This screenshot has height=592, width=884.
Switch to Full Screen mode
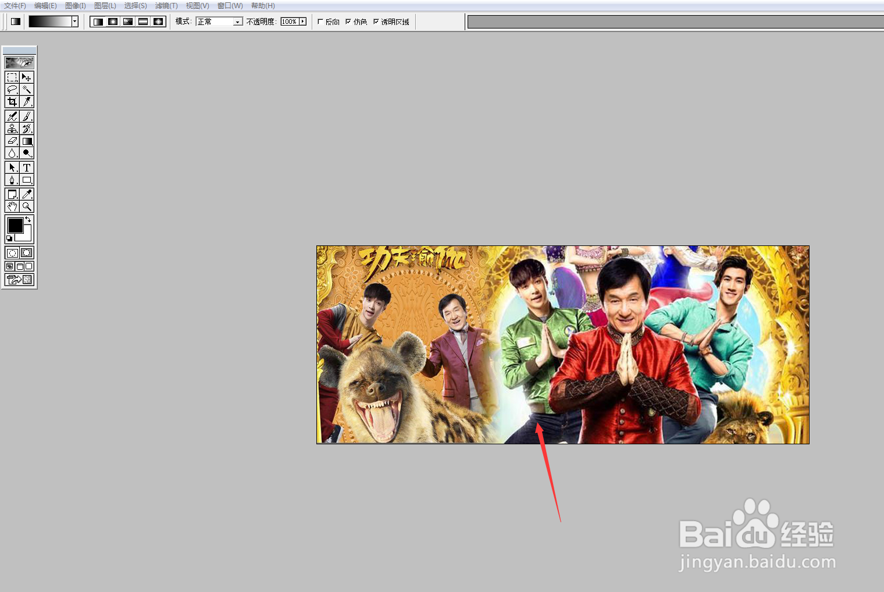click(x=29, y=266)
